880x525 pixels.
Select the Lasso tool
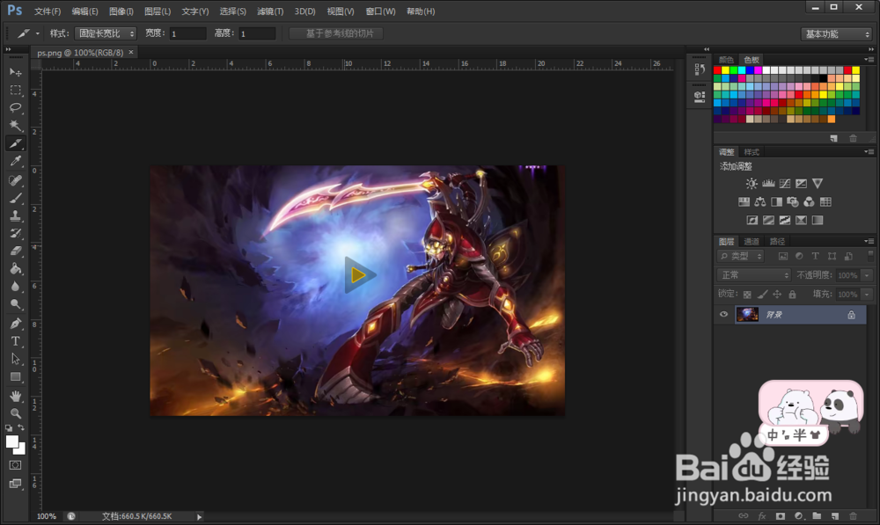coord(15,107)
